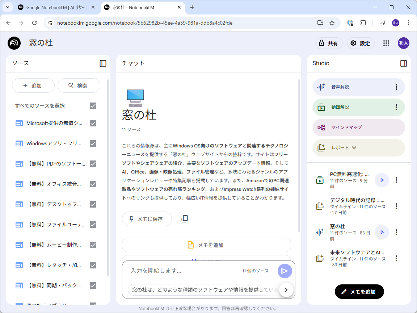Send the chat message with the arrow icon
This screenshot has width=417, height=313.
click(x=285, y=271)
